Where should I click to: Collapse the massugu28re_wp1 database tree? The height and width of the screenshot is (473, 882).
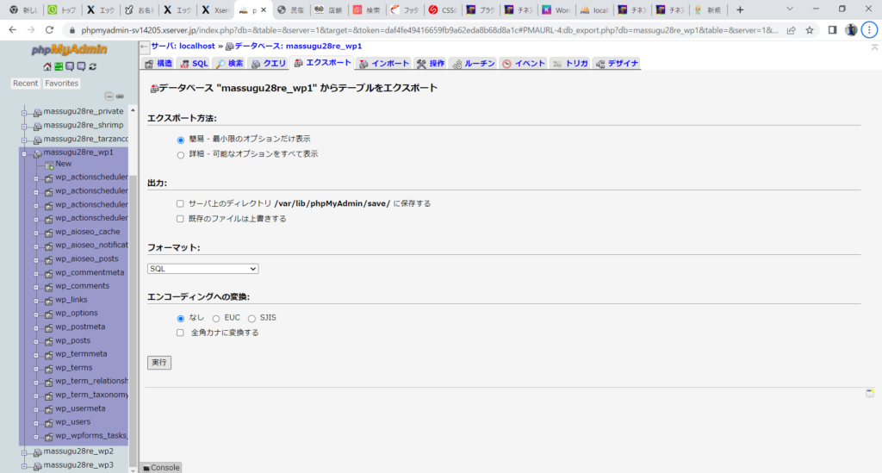coord(24,153)
